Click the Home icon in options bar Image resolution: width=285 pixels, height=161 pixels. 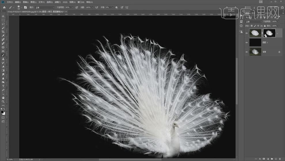pyautogui.click(x=4, y=7)
